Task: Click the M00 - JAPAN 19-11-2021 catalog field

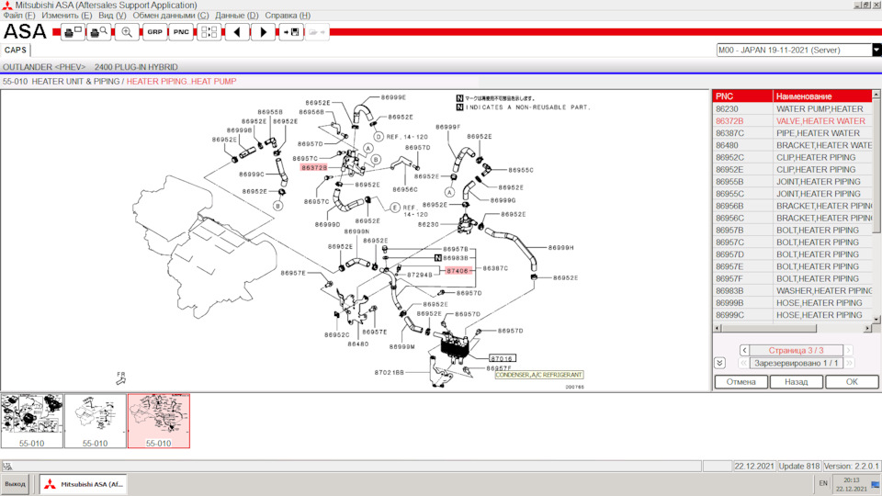Action: tap(794, 50)
